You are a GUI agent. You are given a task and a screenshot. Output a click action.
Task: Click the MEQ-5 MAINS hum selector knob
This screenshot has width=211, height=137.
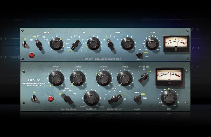tap(139, 55)
